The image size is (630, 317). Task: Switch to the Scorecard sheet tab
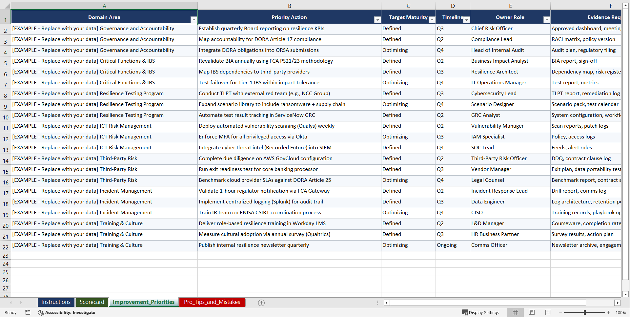tap(92, 302)
